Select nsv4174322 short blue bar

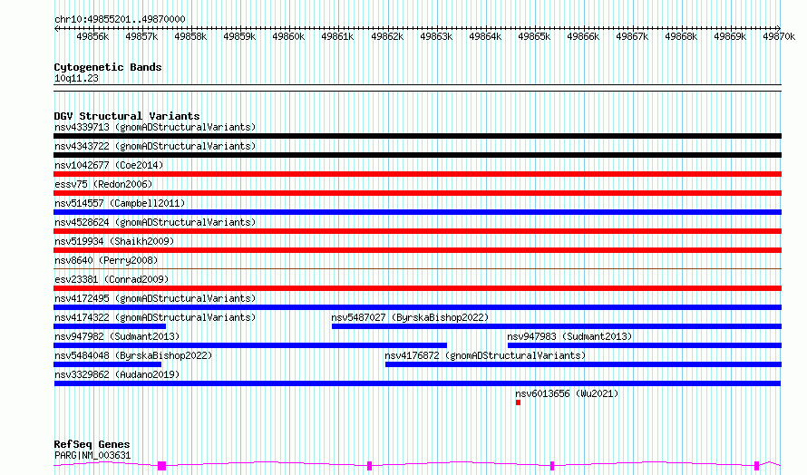pyautogui.click(x=110, y=326)
